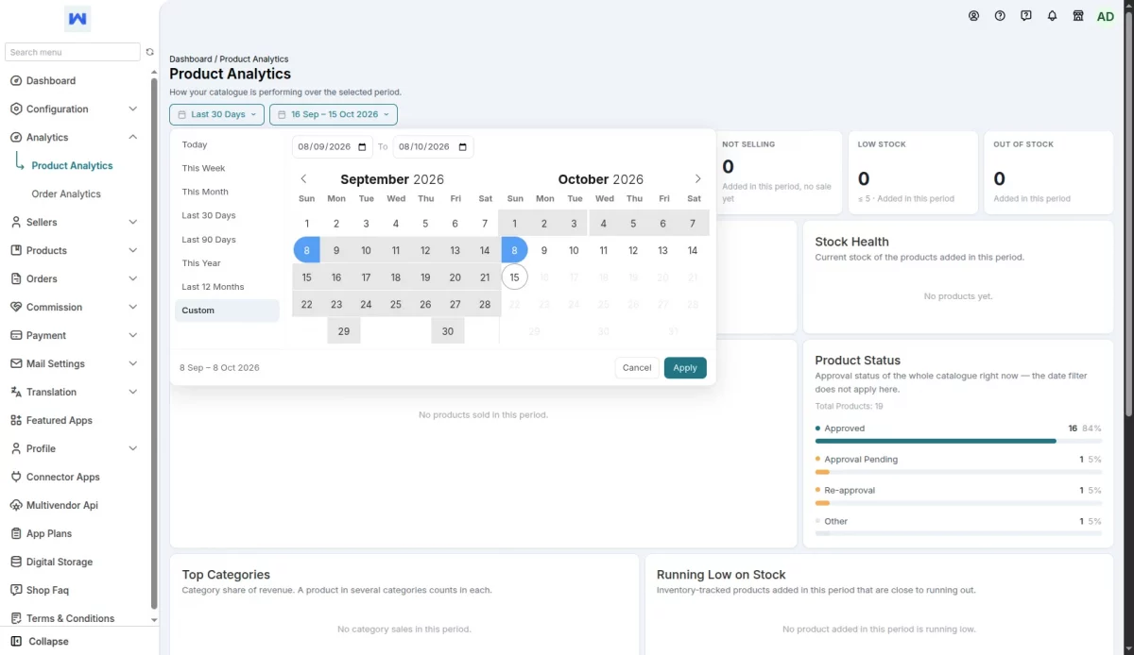
Task: Collapse the Analytics submenu
Action: tap(132, 138)
